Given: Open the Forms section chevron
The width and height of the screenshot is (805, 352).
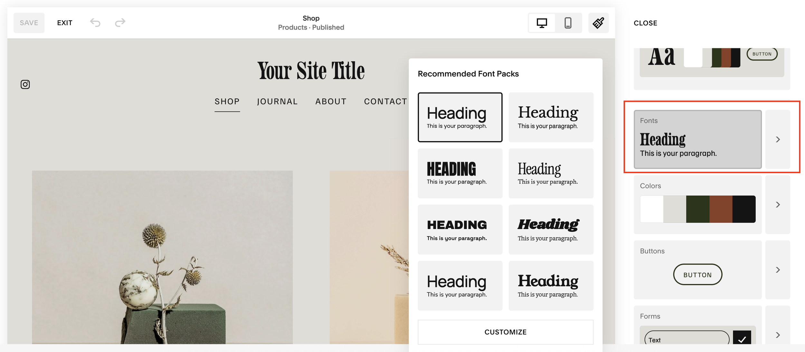Looking at the screenshot, I should click(x=778, y=335).
